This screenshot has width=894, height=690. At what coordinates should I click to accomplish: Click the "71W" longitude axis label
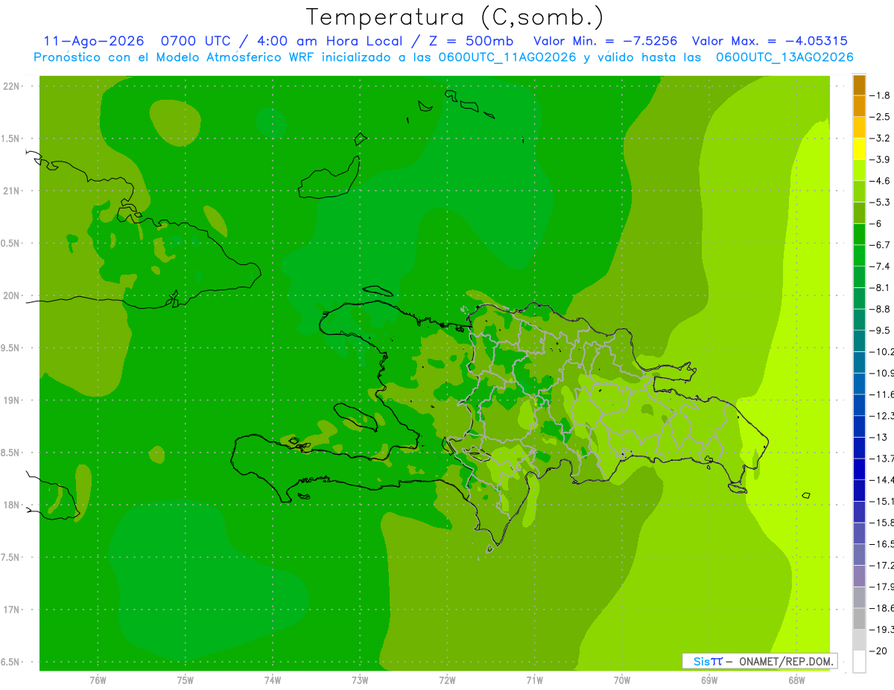click(x=534, y=680)
